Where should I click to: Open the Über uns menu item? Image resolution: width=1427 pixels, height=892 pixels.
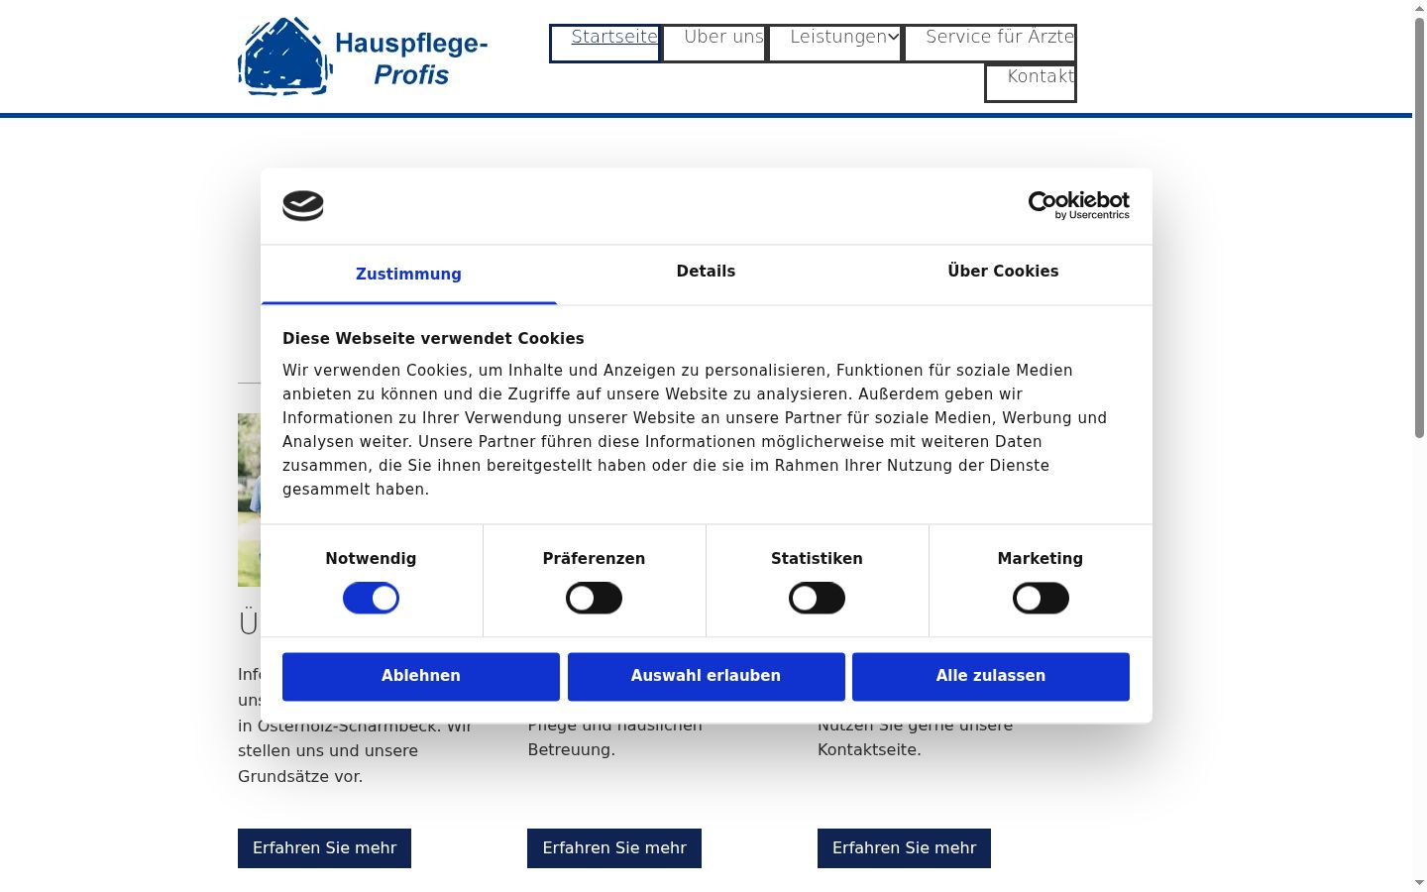(714, 44)
